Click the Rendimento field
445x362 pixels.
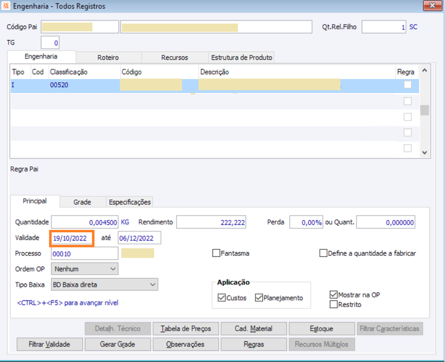pos(211,222)
